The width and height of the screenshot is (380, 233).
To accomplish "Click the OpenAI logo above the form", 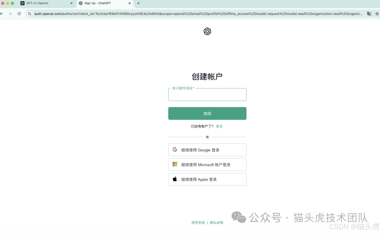I will 207,31.
